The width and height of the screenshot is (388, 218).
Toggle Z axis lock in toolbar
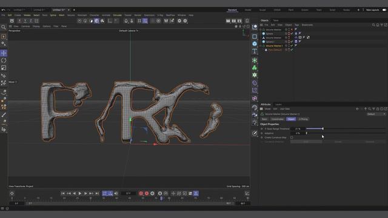[x=31, y=21]
